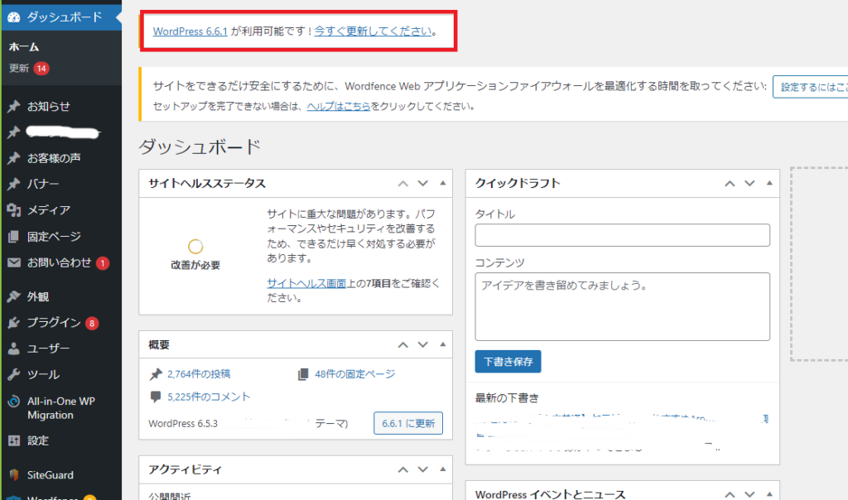This screenshot has height=500, width=848.
Task: Move クイックドラフト panel down
Action: click(749, 183)
